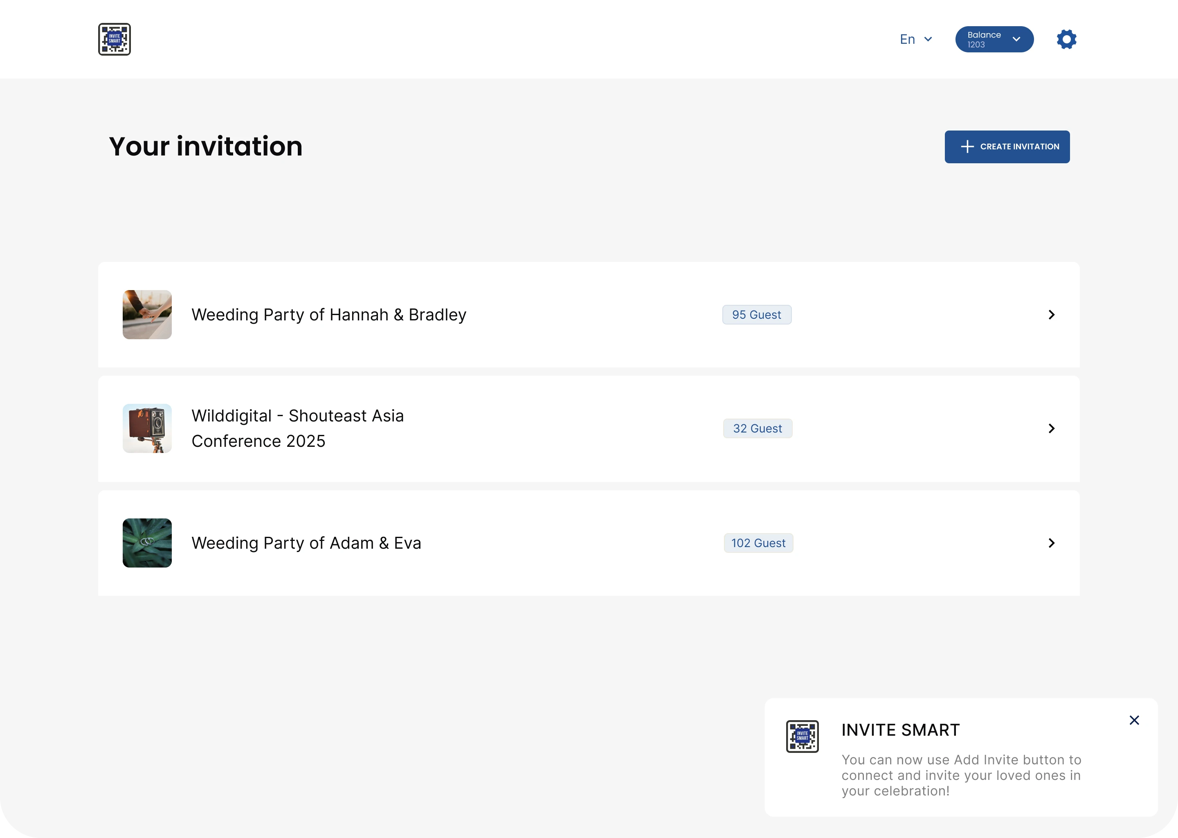Open the settings gear icon
This screenshot has width=1178, height=838.
tap(1066, 39)
